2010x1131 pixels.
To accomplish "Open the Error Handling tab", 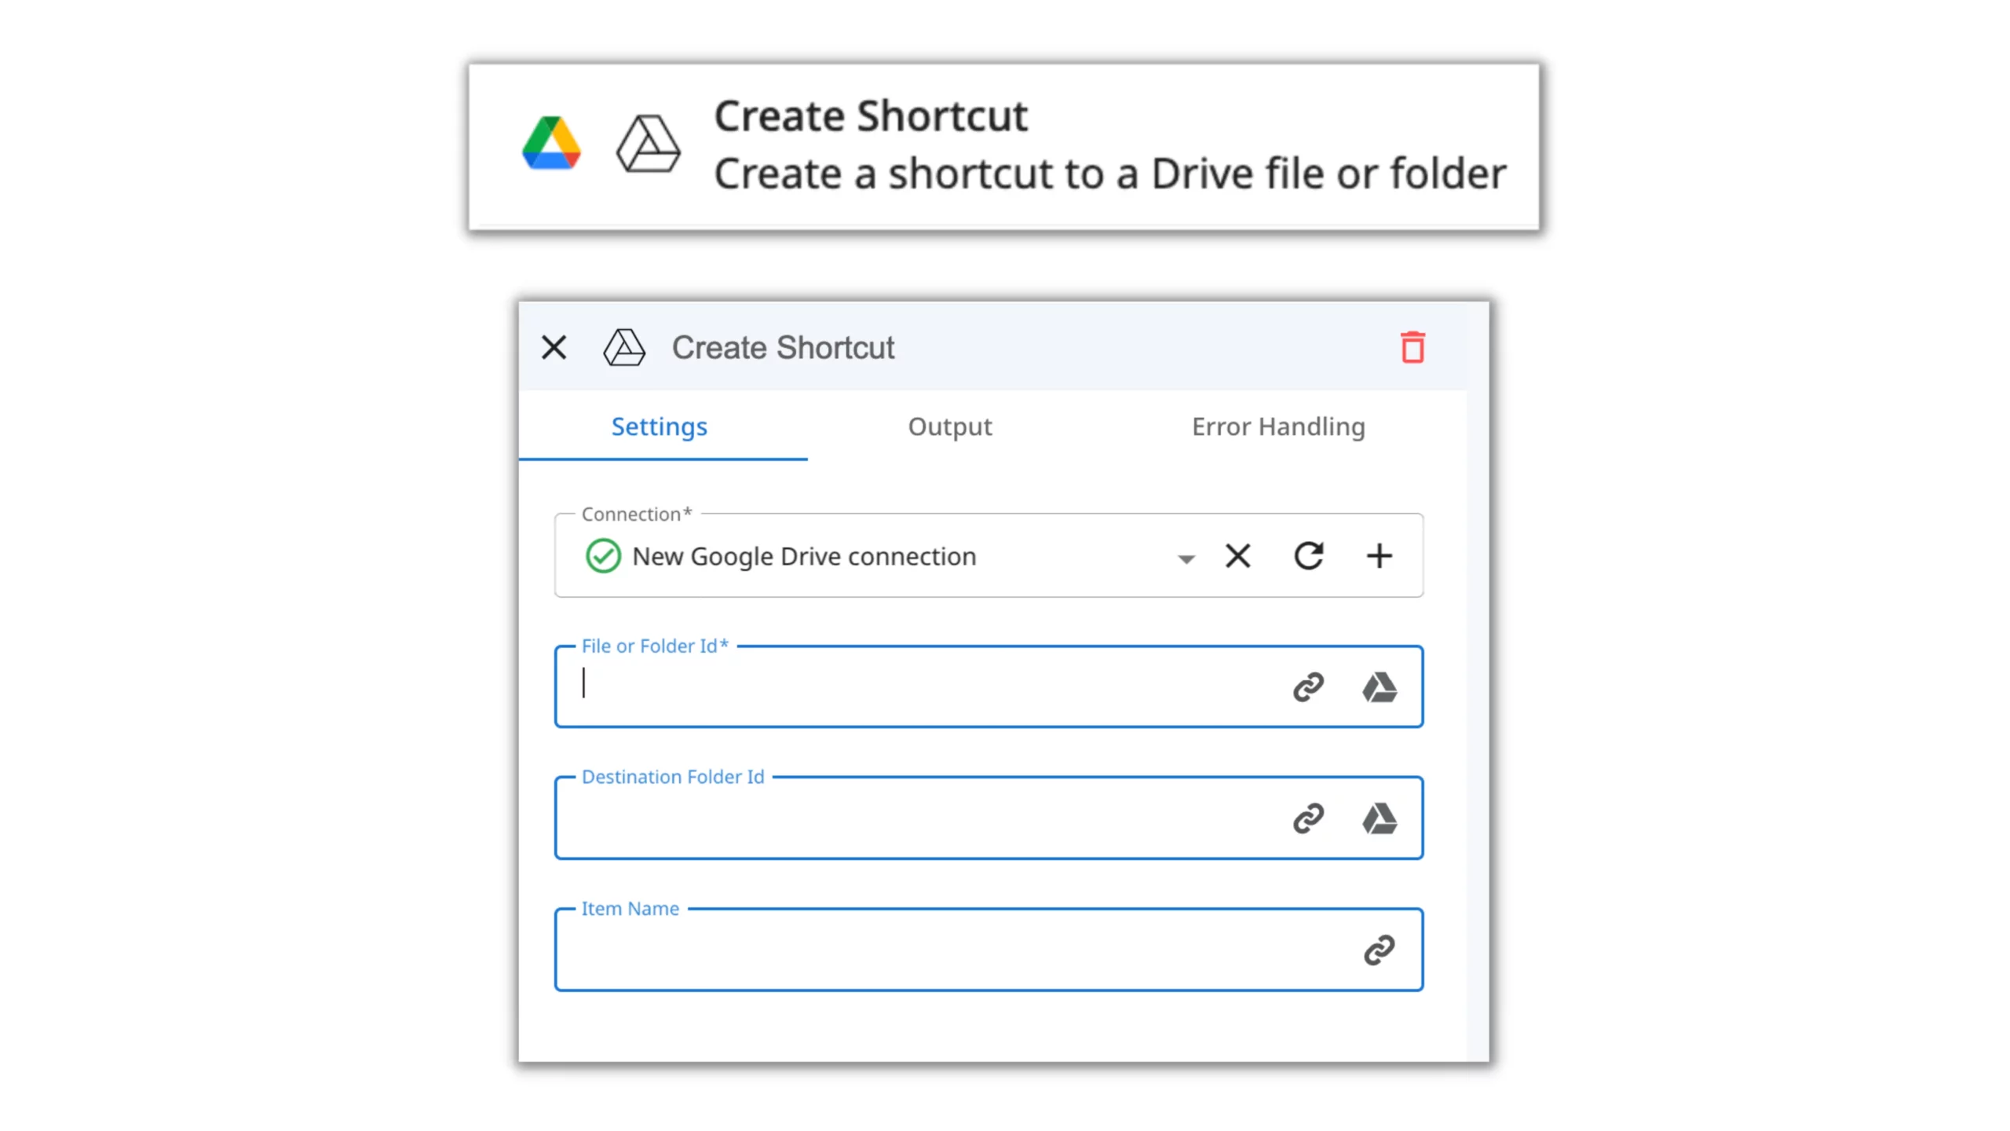I will tap(1278, 426).
